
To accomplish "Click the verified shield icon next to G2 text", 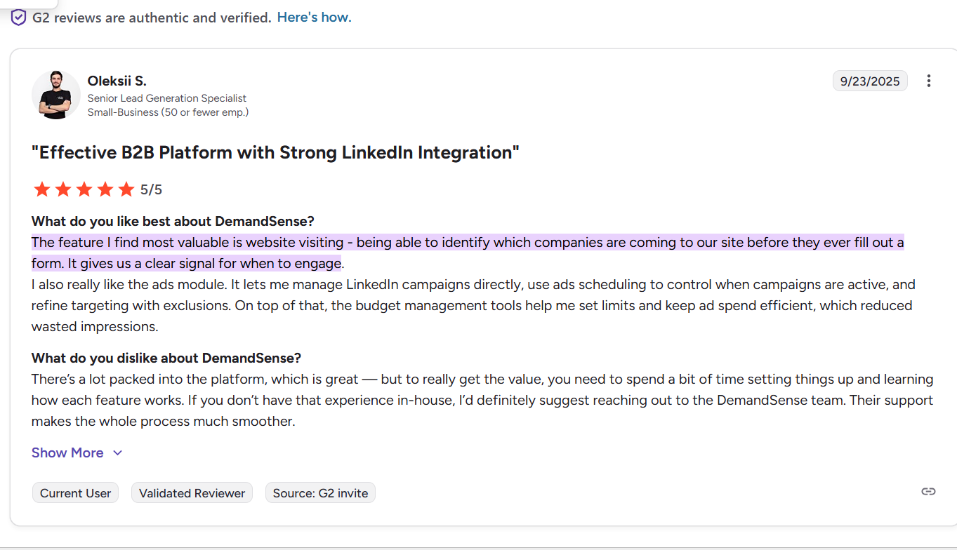I will tap(18, 17).
